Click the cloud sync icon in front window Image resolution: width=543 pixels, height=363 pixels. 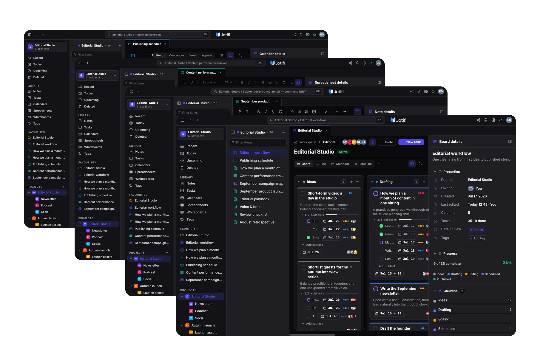tap(501, 120)
